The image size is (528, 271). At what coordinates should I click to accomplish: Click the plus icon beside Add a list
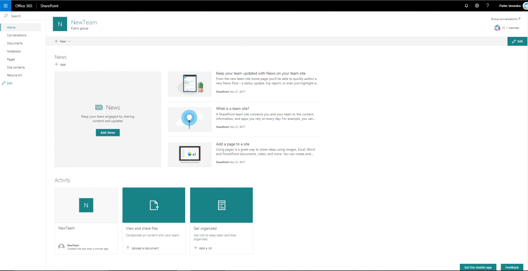pyautogui.click(x=196, y=248)
